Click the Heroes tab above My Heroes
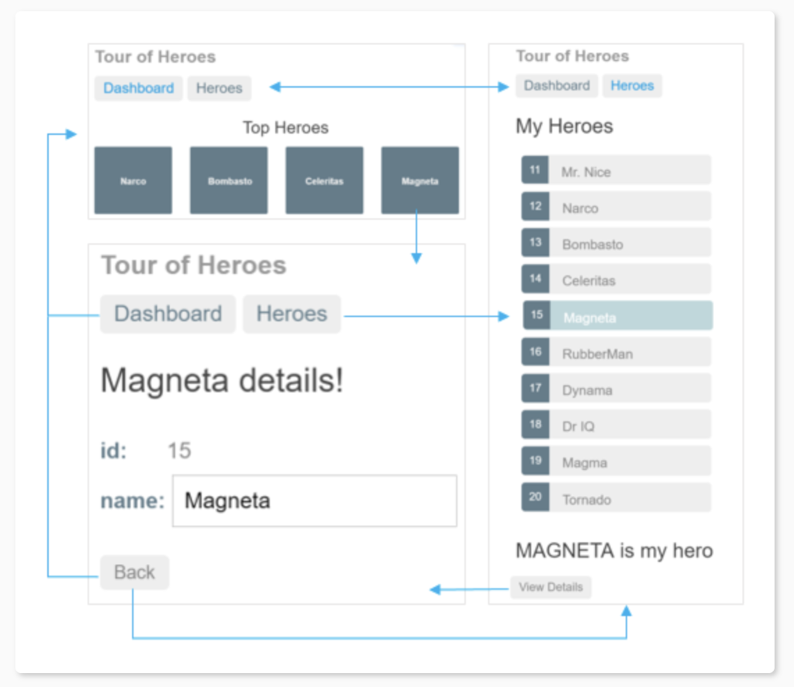794x687 pixels. point(632,86)
